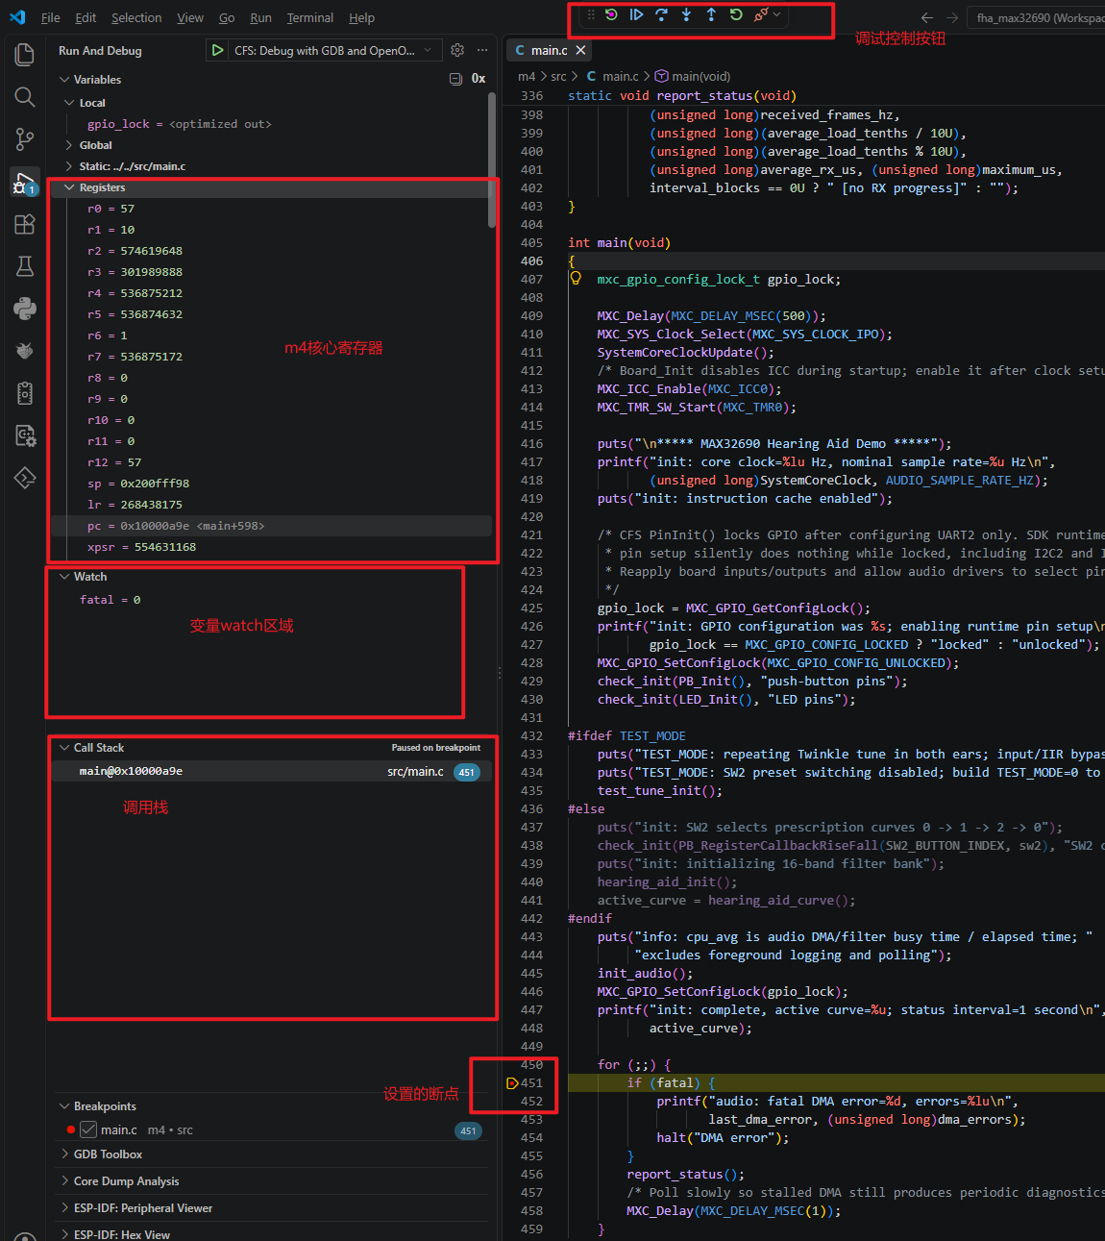Grab the debug toolbar drag handle
Image resolution: width=1105 pixels, height=1241 pixels.
(591, 14)
